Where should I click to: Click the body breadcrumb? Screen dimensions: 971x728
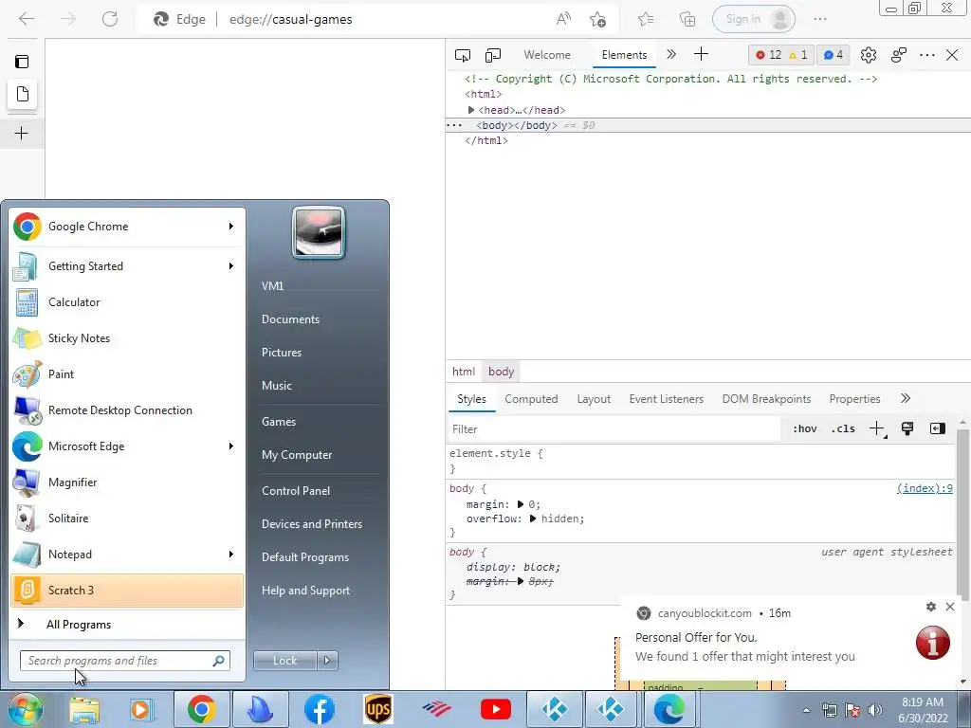(501, 372)
